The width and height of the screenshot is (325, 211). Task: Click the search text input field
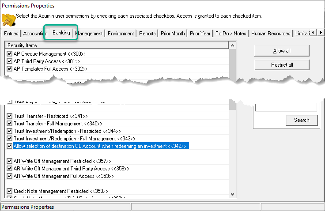point(286,107)
